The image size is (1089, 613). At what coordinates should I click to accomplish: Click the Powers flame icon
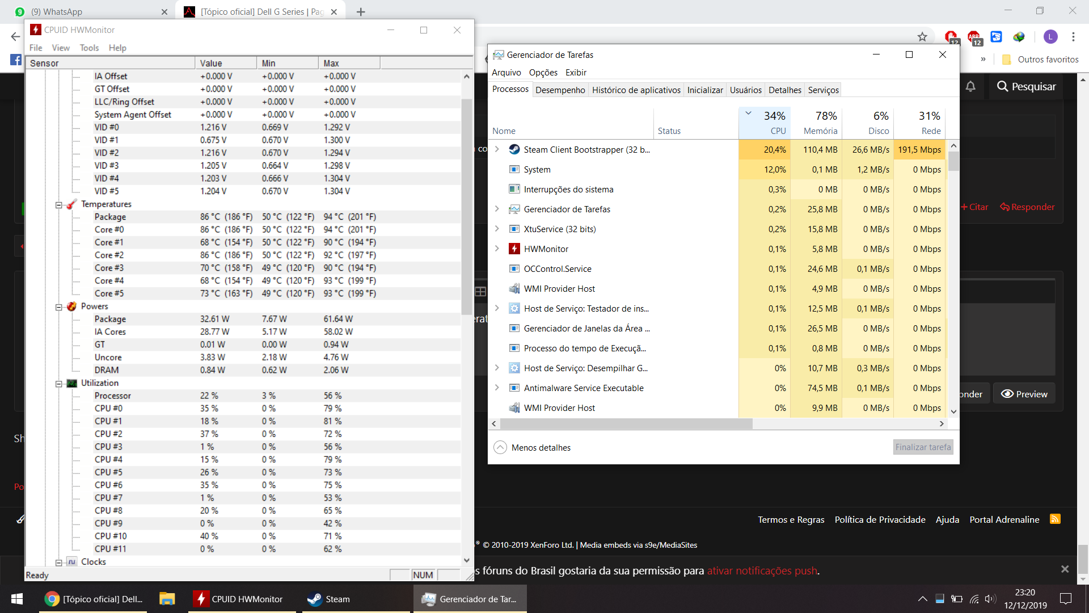71,306
